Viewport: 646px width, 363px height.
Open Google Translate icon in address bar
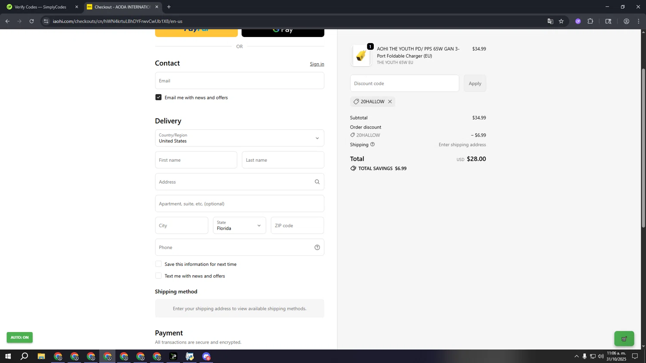click(x=550, y=21)
